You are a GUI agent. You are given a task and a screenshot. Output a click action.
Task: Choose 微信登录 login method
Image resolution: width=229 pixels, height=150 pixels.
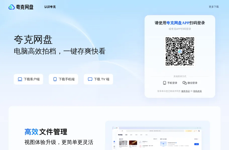click(x=190, y=83)
